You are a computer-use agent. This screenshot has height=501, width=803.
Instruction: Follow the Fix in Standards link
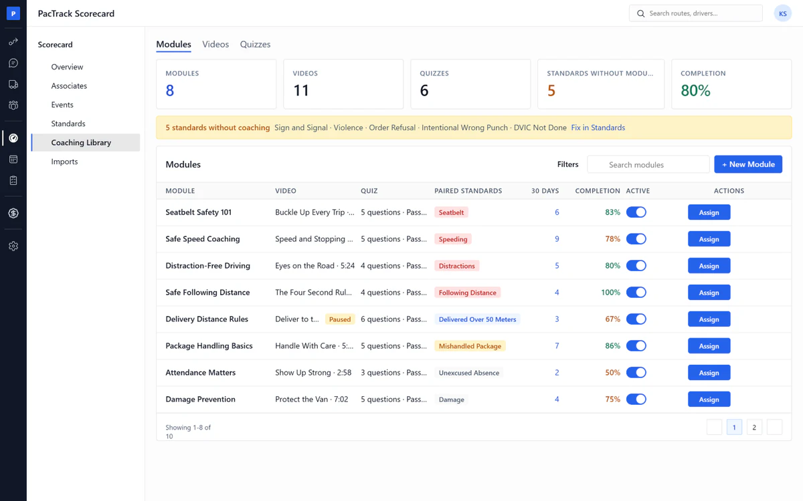pyautogui.click(x=598, y=128)
